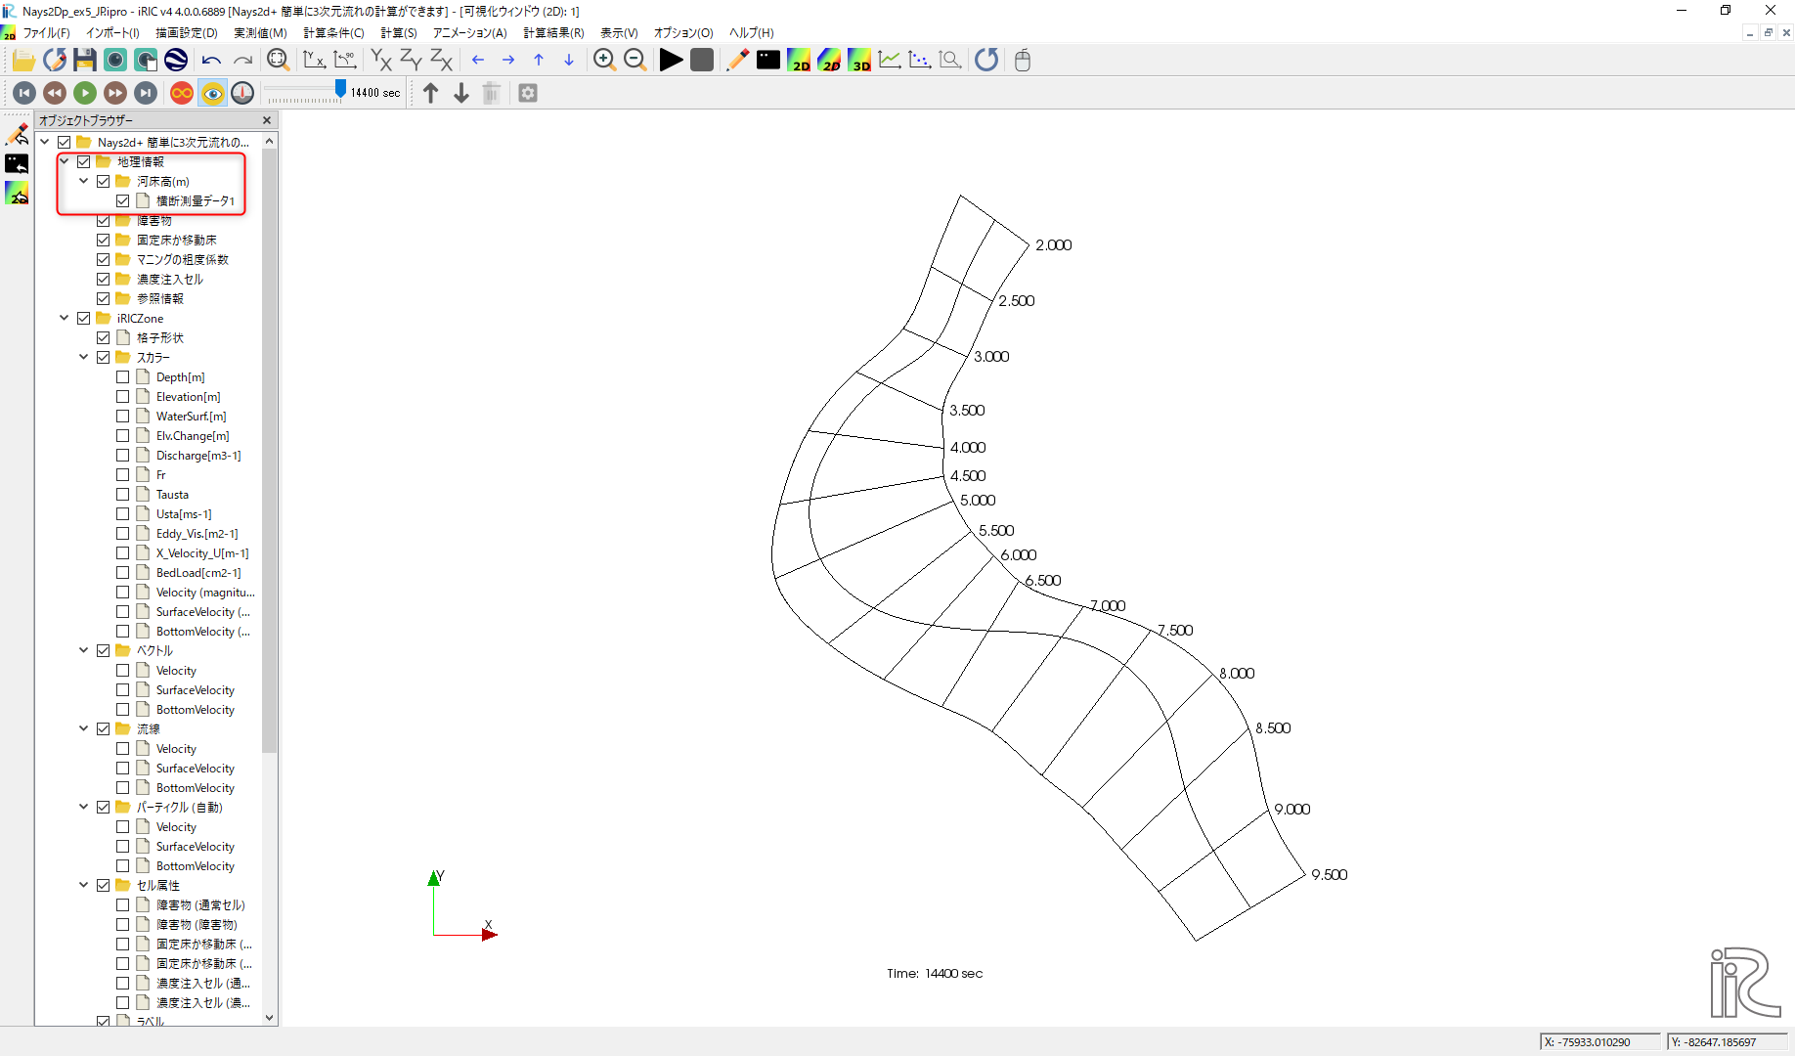Open the 計算条件(C) menu
Image resolution: width=1795 pixels, height=1056 pixels.
[x=333, y=33]
